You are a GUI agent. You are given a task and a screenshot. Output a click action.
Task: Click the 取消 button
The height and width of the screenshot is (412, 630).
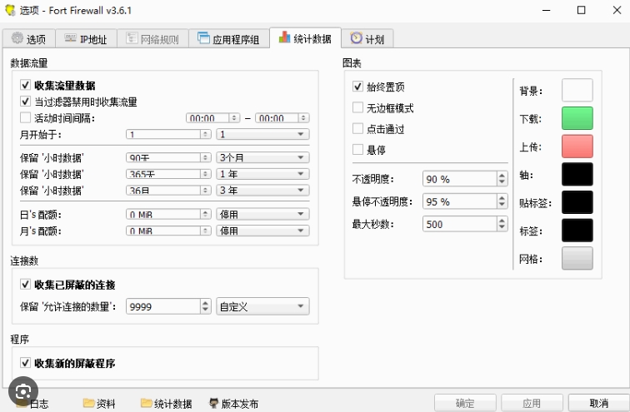point(598,403)
